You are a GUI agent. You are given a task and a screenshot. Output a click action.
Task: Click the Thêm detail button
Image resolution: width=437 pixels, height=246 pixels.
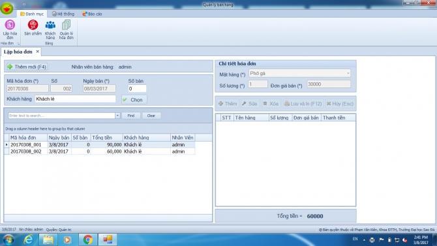click(228, 104)
